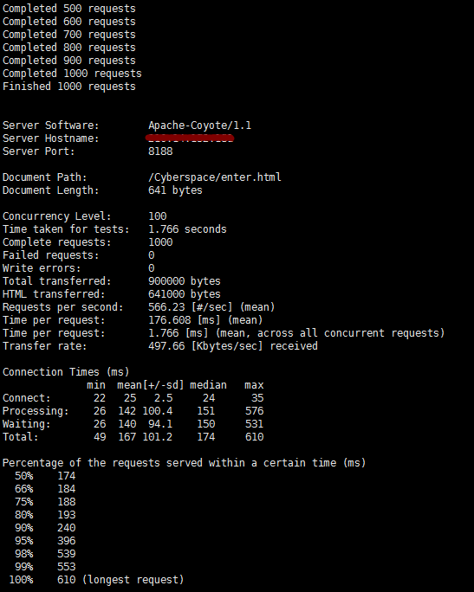The width and height of the screenshot is (474, 592).
Task: Click the Connection Times (ms) heading
Action: coord(66,372)
